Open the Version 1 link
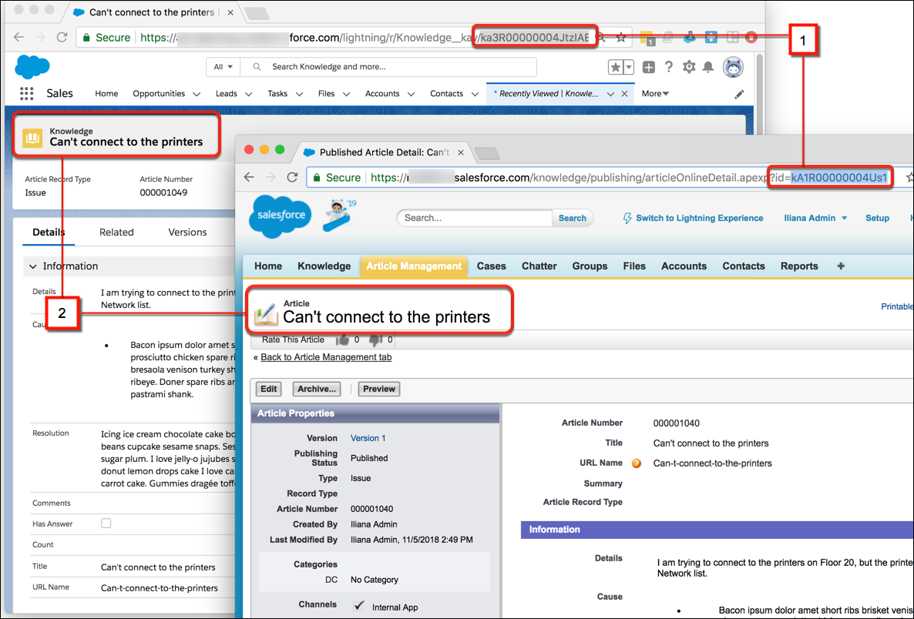The width and height of the screenshot is (914, 619). coord(368,438)
